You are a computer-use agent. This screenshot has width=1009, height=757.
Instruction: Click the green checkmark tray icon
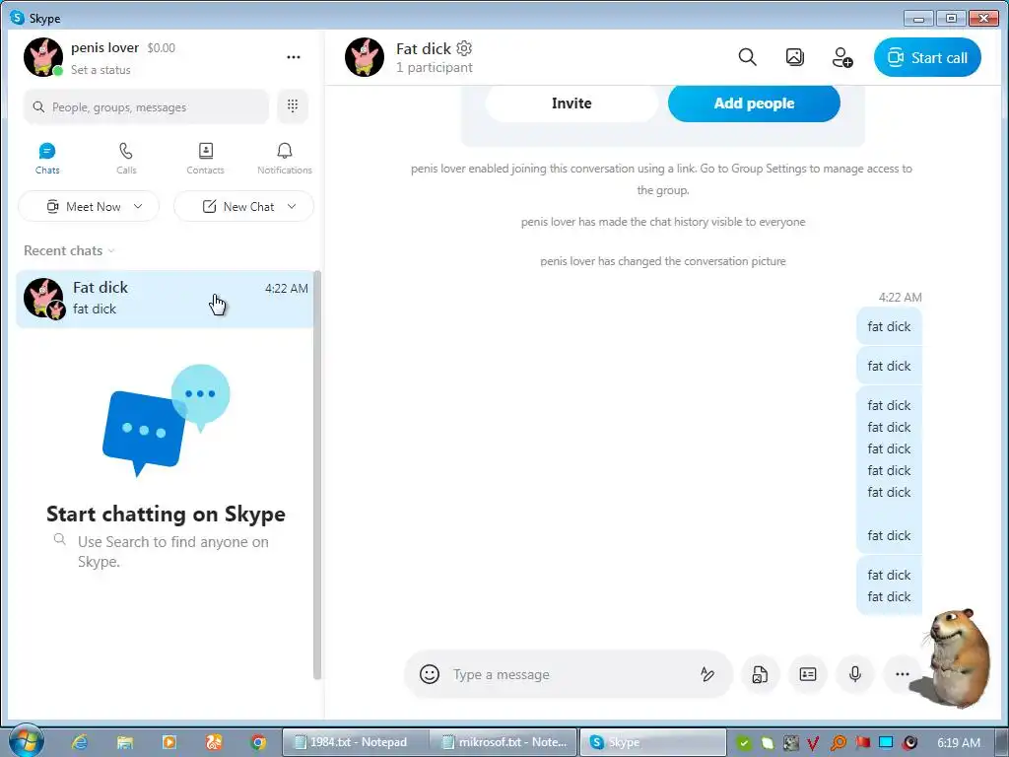[744, 743]
